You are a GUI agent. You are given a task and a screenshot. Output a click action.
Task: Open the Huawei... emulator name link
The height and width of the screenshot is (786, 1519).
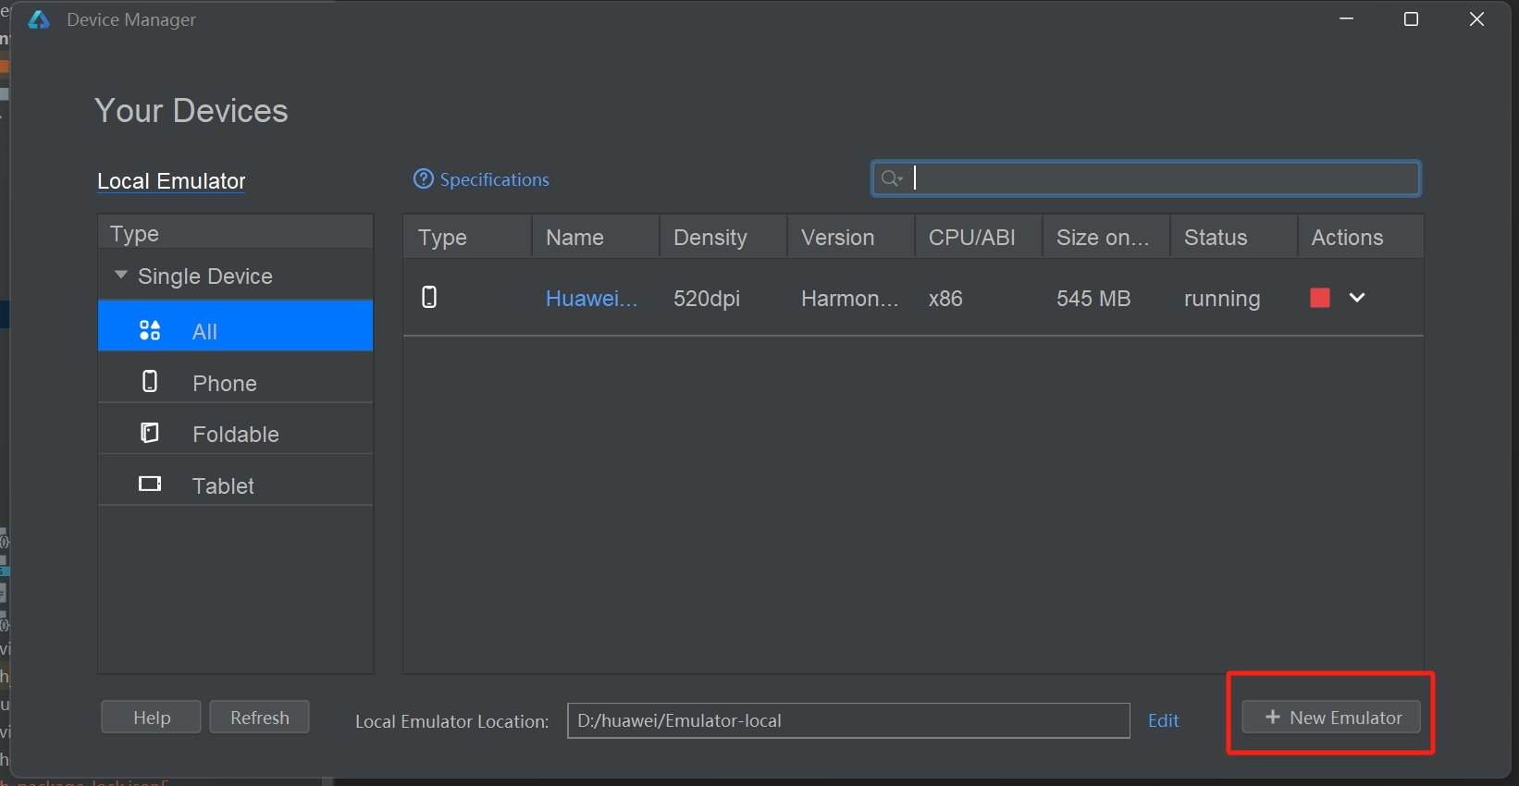click(592, 298)
